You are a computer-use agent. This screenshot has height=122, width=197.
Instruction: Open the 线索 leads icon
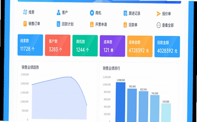tap(25, 12)
